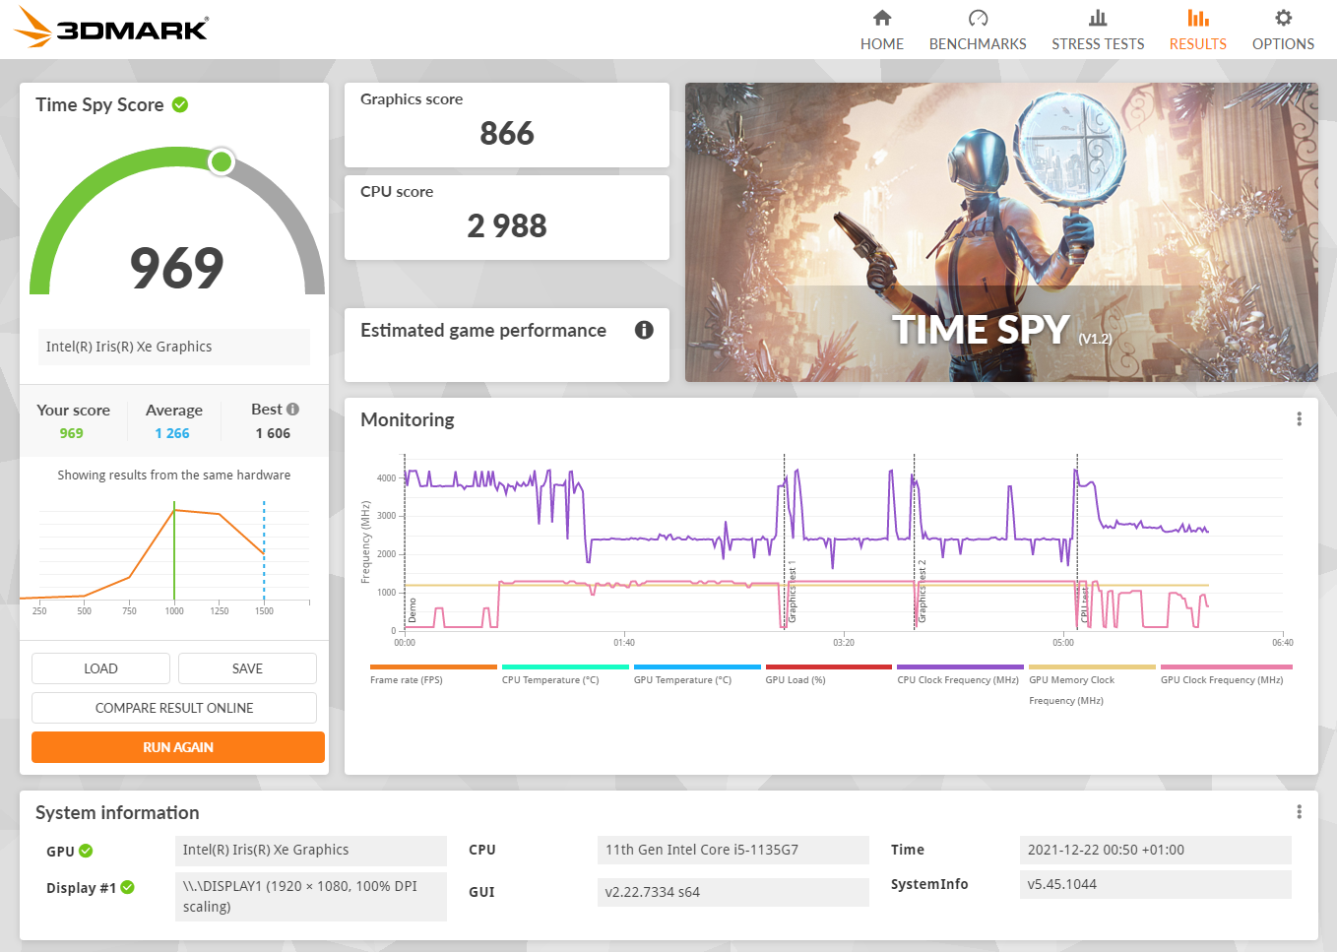Click the Graphics score card
Screen dimensions: 1337x952
click(507, 125)
